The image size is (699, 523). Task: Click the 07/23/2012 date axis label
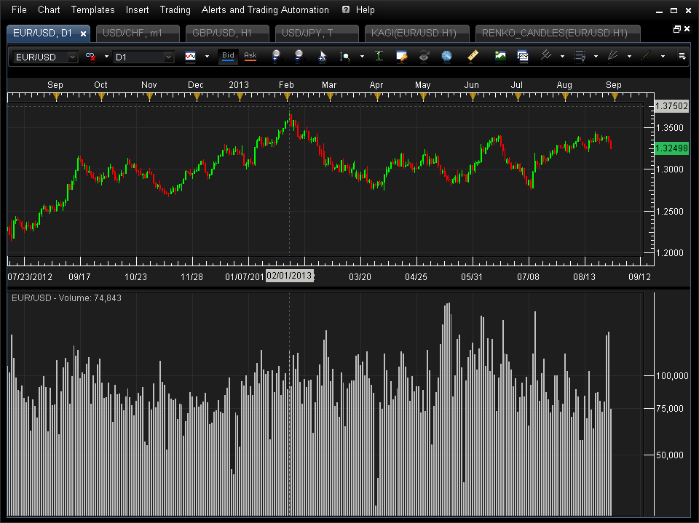tap(30, 277)
